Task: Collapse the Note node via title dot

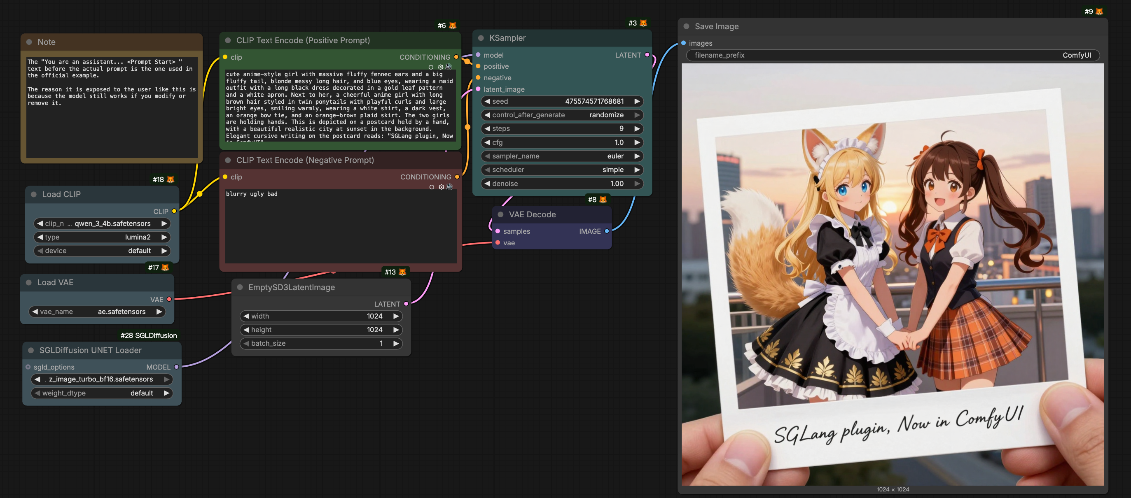Action: click(x=29, y=42)
